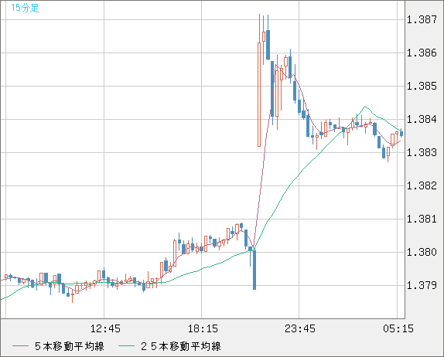Screen dimensions: 444x357
Task: Click the 1.386 price axis label
Action: [x=422, y=53]
